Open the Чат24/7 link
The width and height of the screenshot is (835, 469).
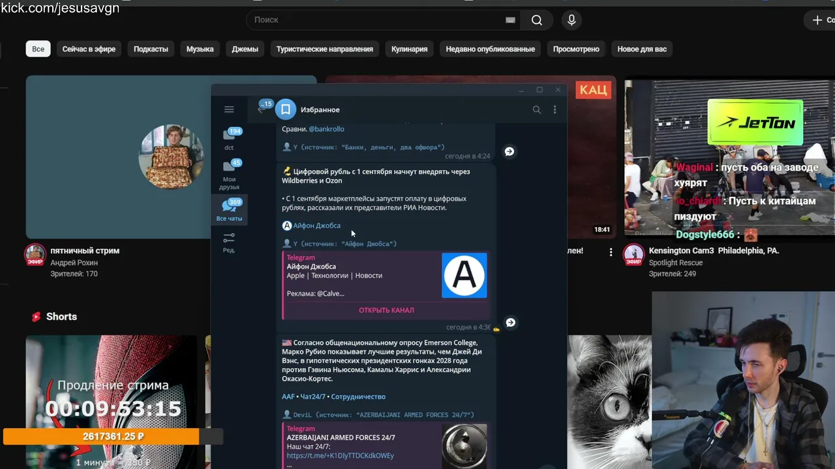pyautogui.click(x=312, y=397)
